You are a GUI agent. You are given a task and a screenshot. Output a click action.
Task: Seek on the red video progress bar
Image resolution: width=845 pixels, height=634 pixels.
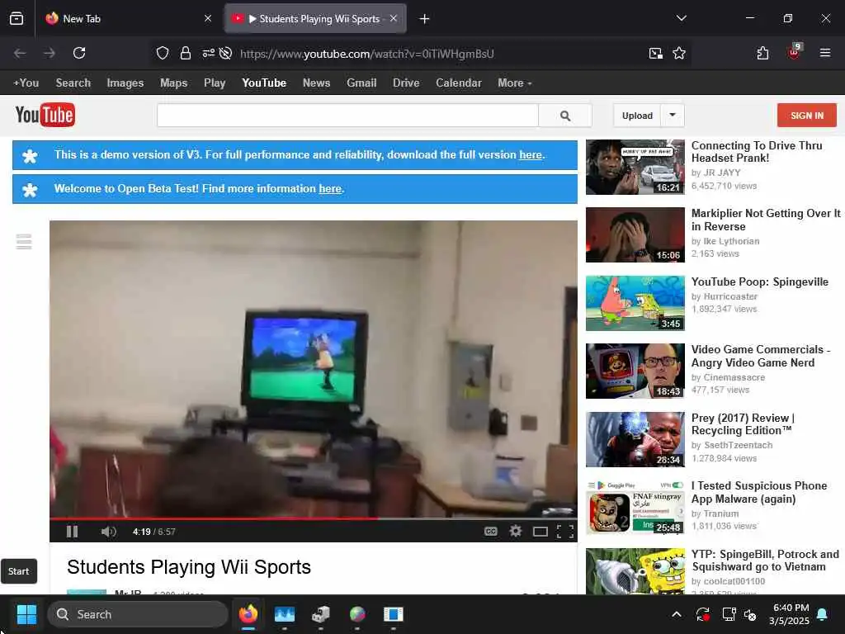click(313, 518)
